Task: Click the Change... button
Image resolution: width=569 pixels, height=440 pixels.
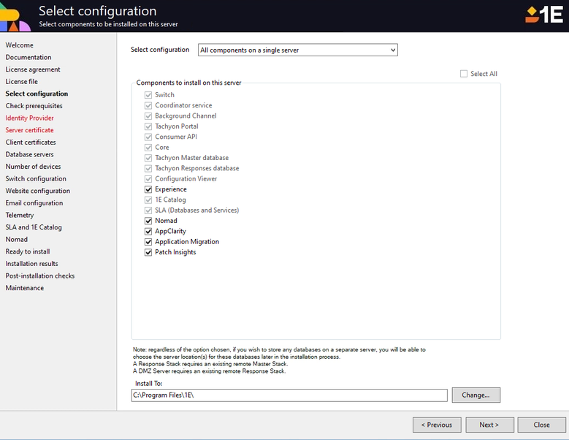Action: click(x=476, y=395)
